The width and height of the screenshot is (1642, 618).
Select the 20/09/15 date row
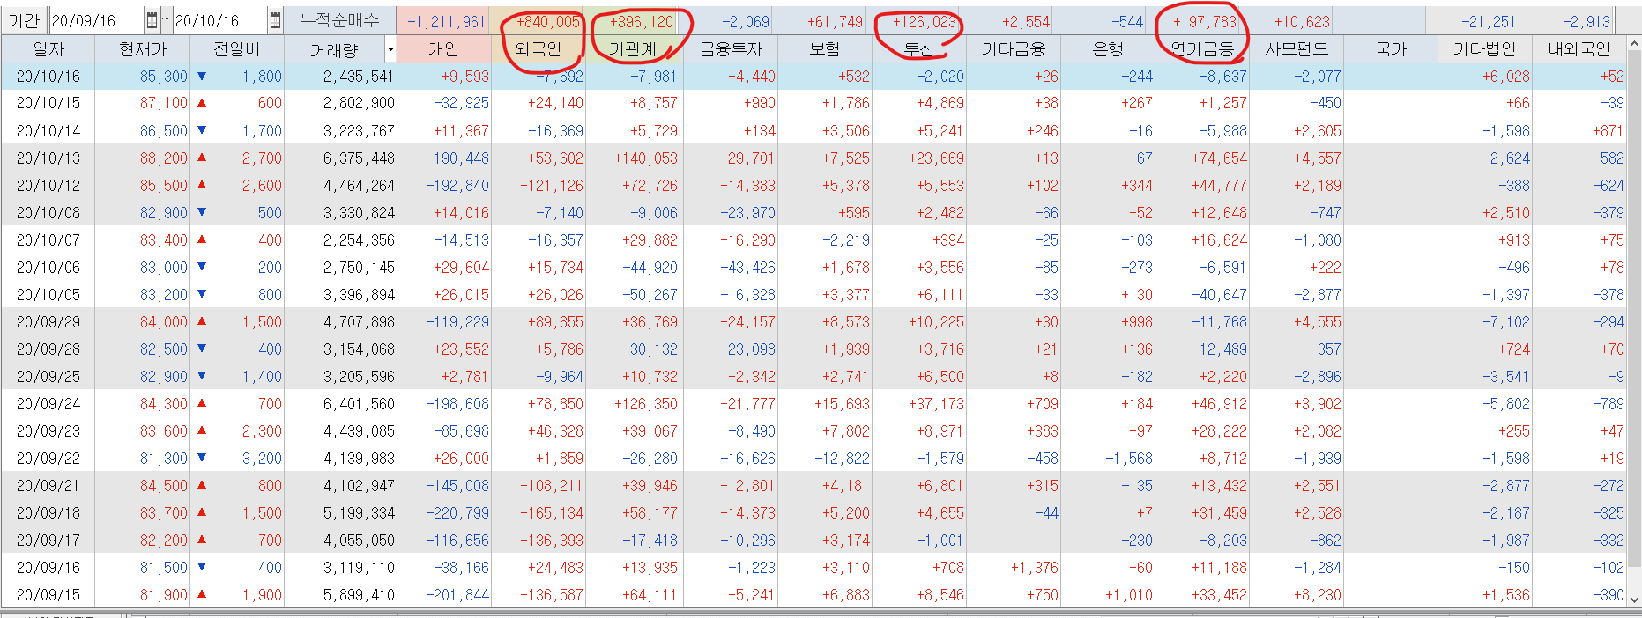coord(48,595)
